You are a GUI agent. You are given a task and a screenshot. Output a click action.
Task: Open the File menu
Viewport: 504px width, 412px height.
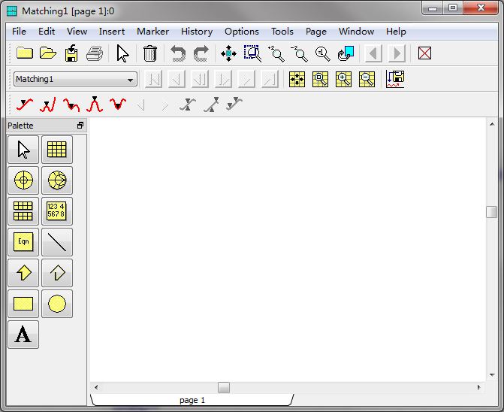[19, 32]
